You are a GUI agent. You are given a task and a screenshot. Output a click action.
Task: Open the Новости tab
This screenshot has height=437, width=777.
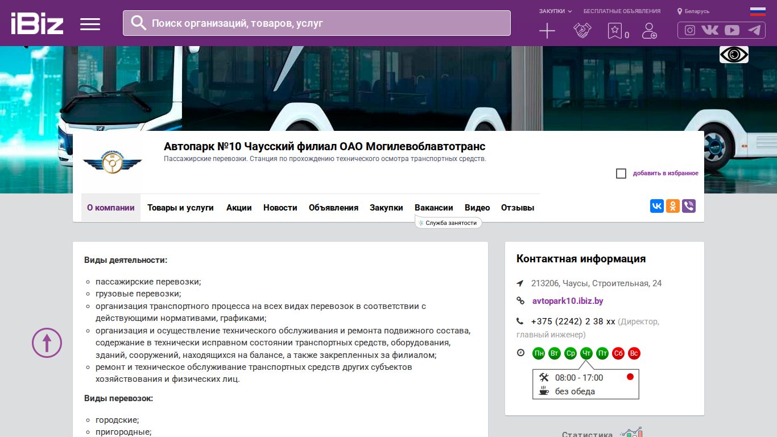click(280, 208)
